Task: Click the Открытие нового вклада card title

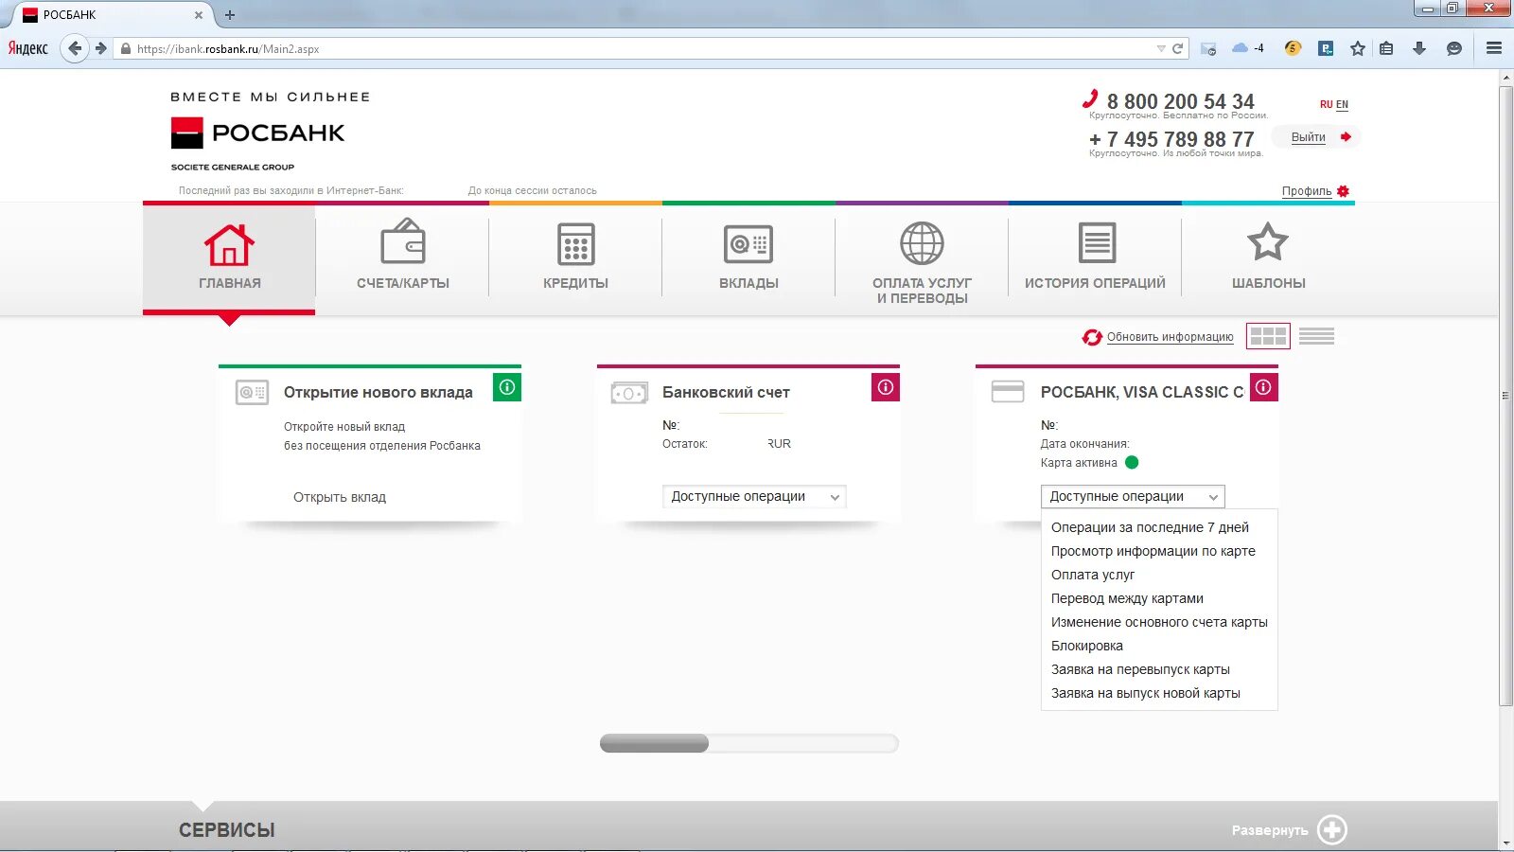Action: coord(378,392)
